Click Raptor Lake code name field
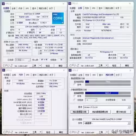136x136 pixels. pyautogui.click(x=26, y=17)
